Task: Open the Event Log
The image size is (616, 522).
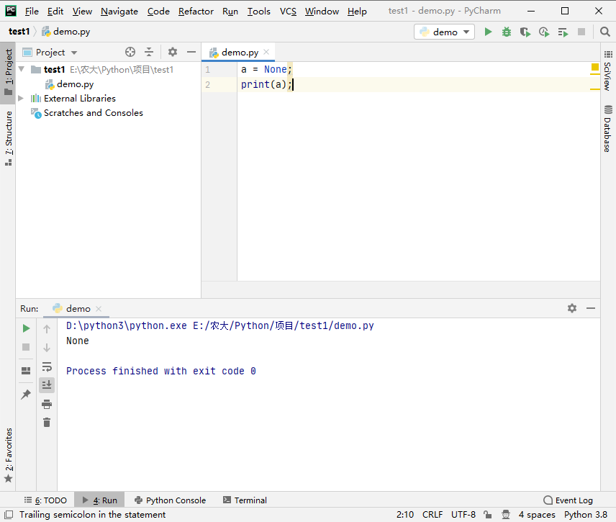Action: tap(569, 500)
